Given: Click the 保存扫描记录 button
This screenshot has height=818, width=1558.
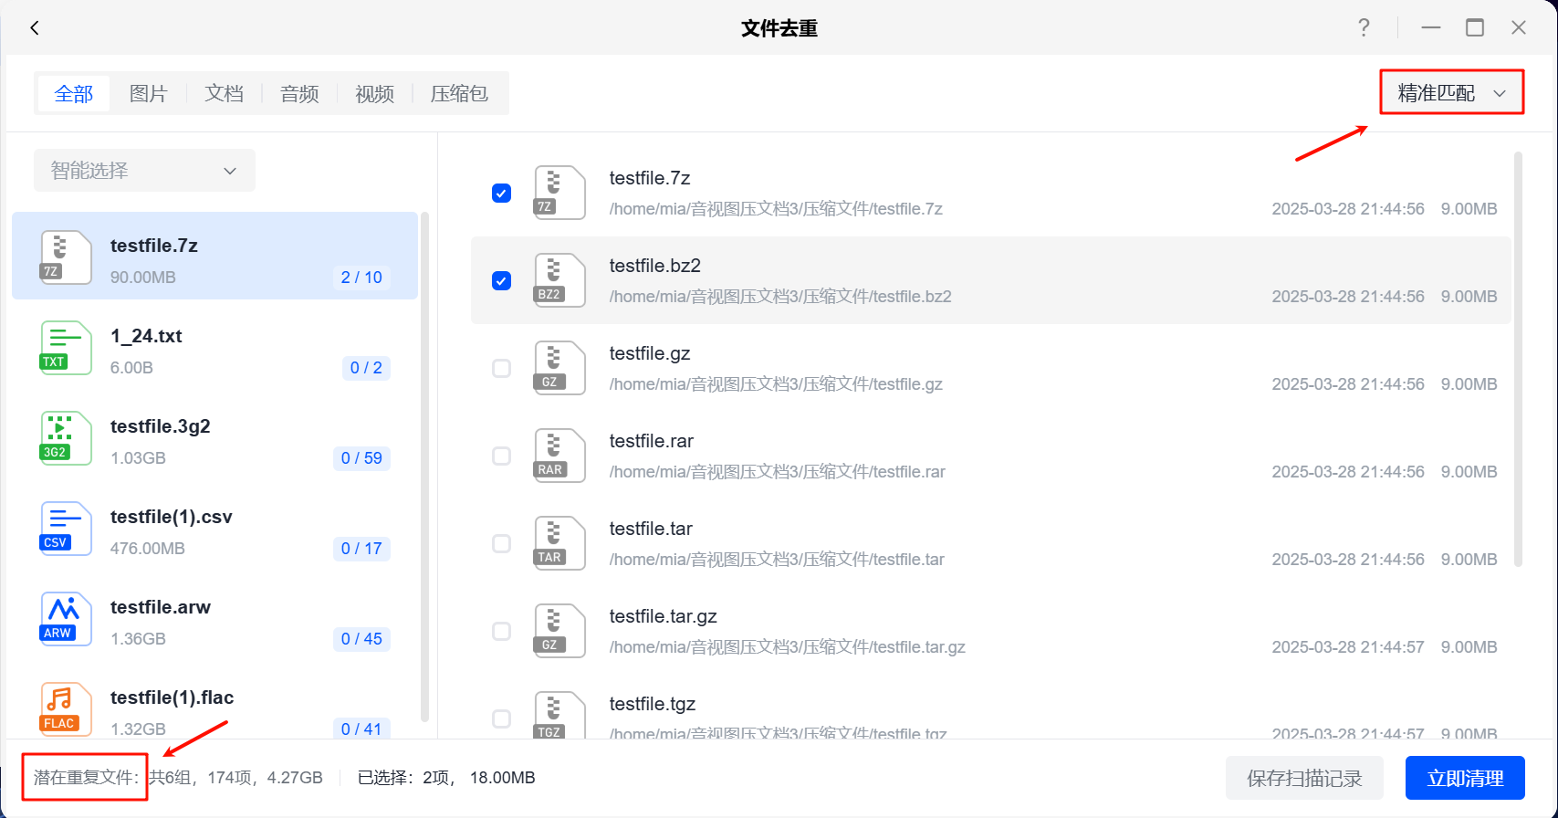Looking at the screenshot, I should (1304, 779).
